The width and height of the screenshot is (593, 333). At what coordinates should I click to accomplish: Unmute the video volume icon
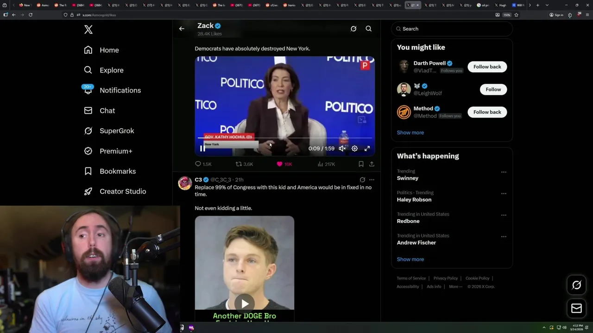click(x=342, y=148)
